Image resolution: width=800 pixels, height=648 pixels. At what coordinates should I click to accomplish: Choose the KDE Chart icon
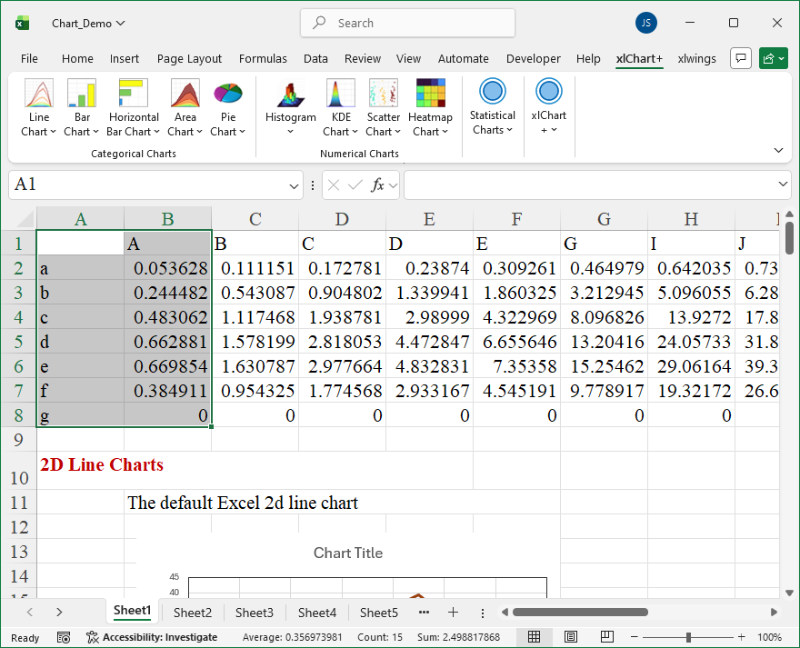tap(341, 94)
